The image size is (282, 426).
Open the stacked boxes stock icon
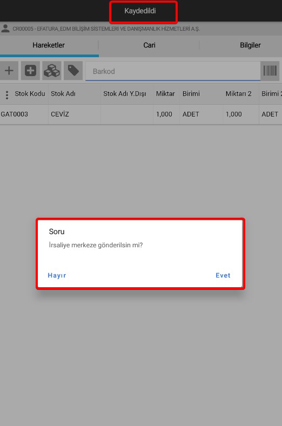coord(52,71)
